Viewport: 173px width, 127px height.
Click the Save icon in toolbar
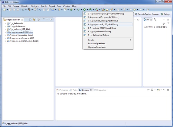click(10, 10)
